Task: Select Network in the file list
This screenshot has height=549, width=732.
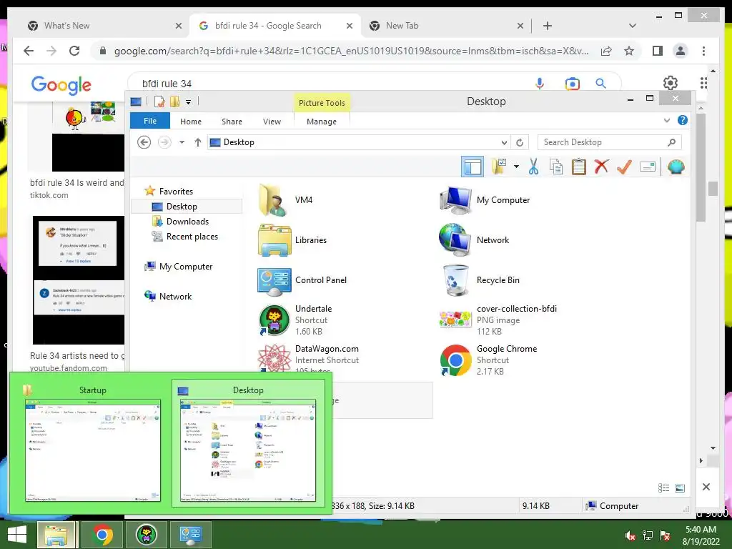Action: tap(475, 240)
